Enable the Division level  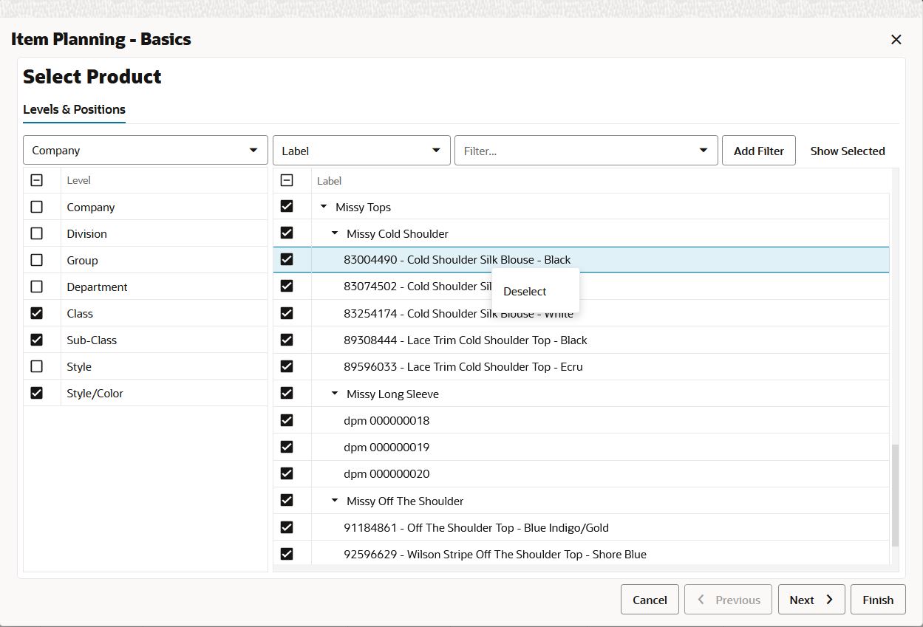[x=37, y=233]
